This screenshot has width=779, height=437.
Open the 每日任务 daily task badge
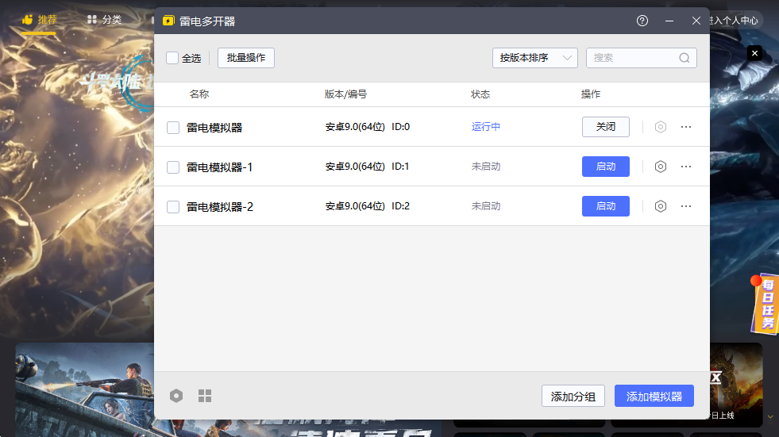pos(765,305)
